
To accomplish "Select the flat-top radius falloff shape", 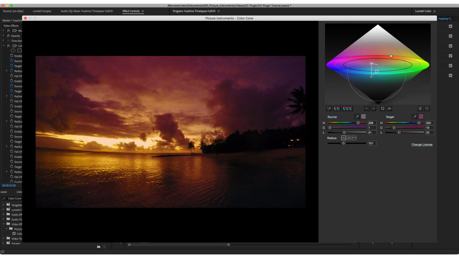I will coord(354,138).
